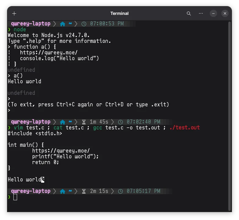Click clock icon beside 07:00:53 PM
This screenshot has height=220, width=239.
point(84,24)
